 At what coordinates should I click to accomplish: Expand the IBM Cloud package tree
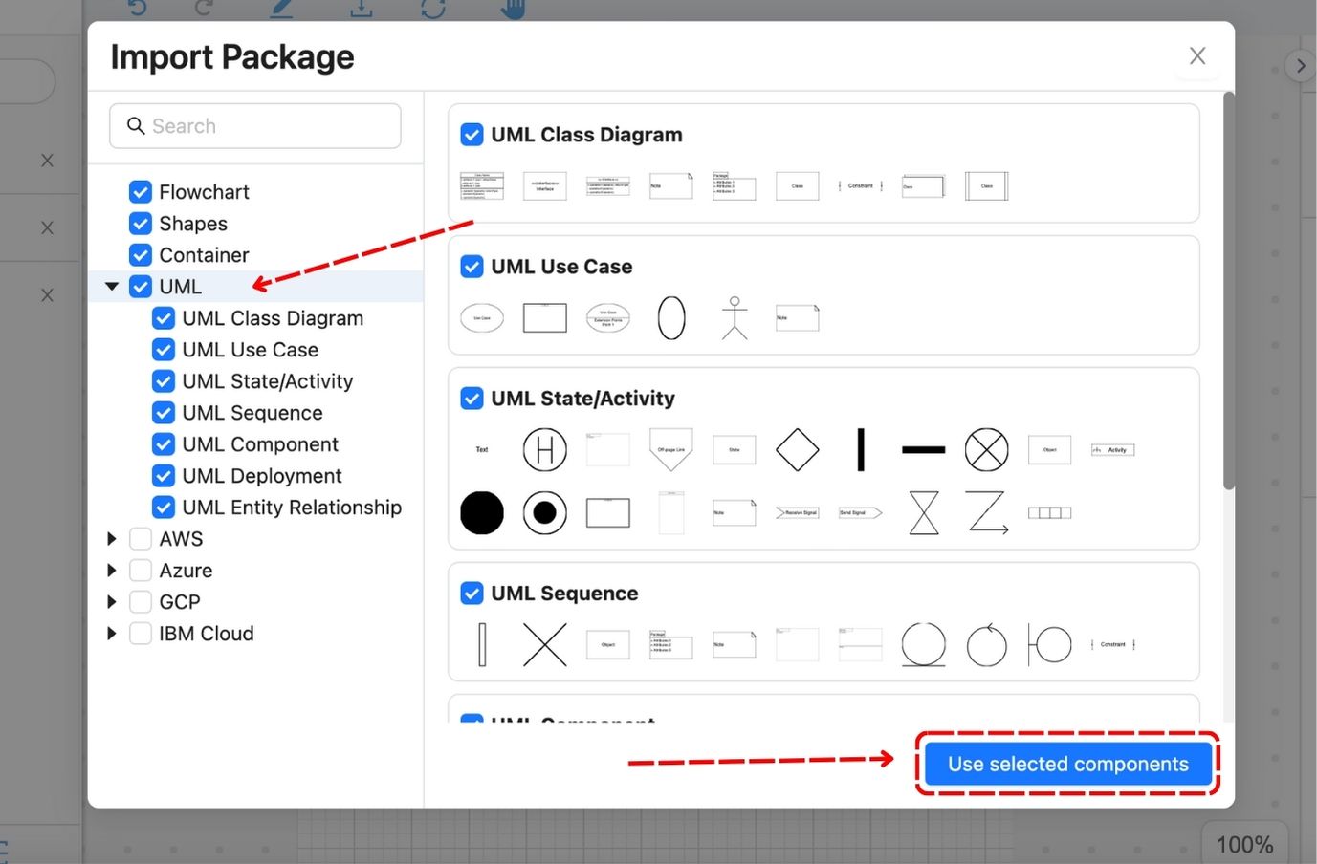click(111, 633)
